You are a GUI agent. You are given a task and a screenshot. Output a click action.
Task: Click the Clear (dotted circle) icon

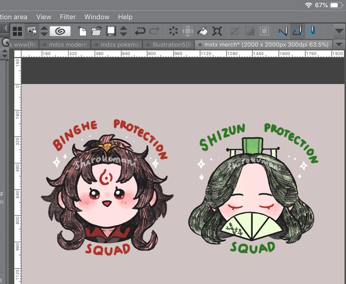click(x=174, y=31)
